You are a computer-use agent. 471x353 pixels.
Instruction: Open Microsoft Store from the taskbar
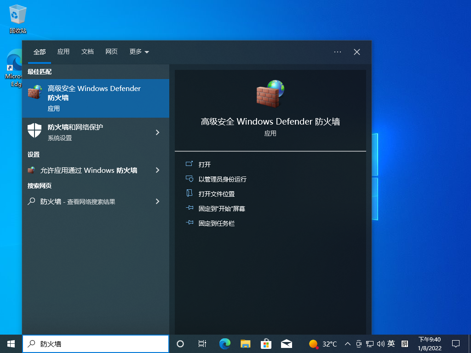266,344
